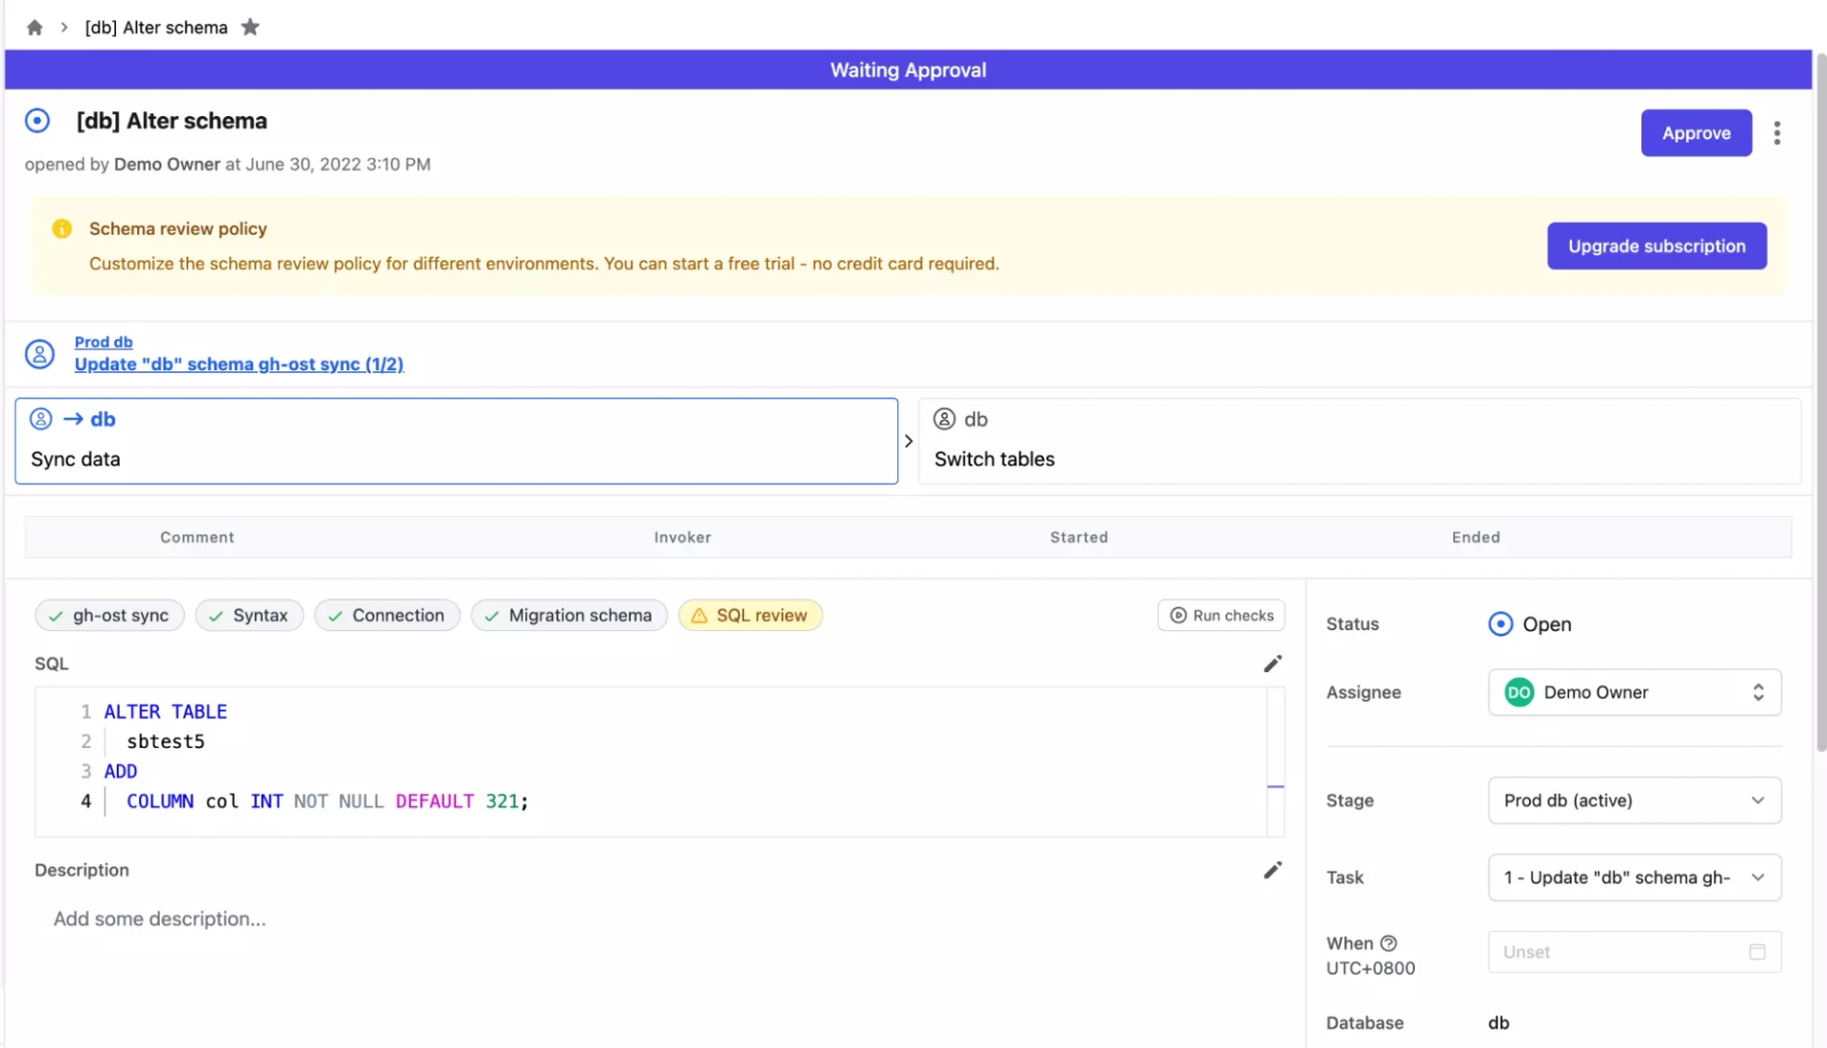The image size is (1827, 1048).
Task: Click the SQL review warning icon
Action: click(697, 615)
